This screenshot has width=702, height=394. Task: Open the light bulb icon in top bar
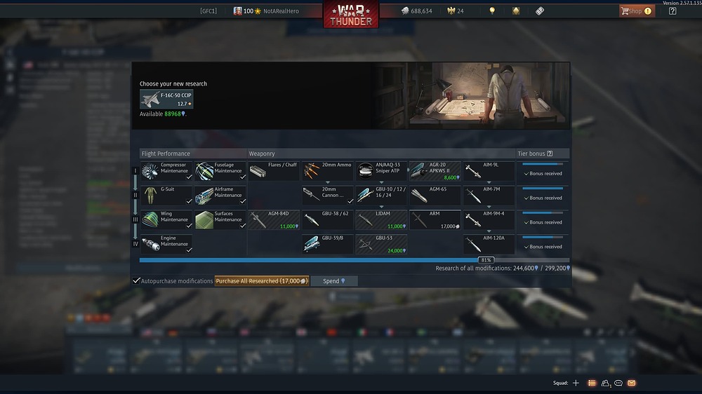click(492, 11)
